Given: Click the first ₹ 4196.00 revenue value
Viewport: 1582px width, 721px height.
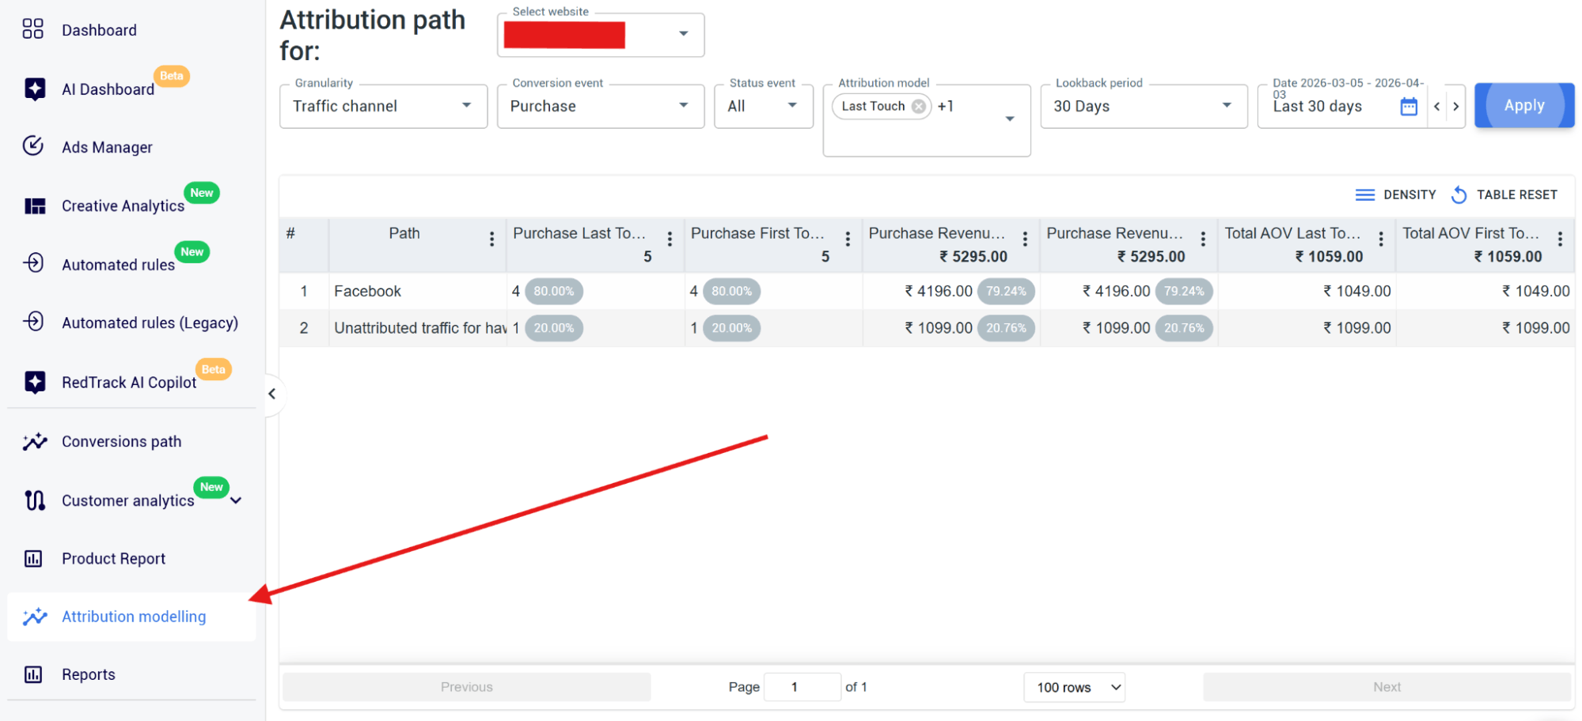Looking at the screenshot, I should [939, 291].
